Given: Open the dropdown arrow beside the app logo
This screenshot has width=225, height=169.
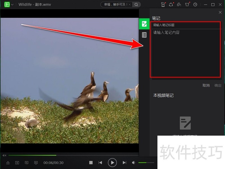Looking at the screenshot, I should (12, 5).
